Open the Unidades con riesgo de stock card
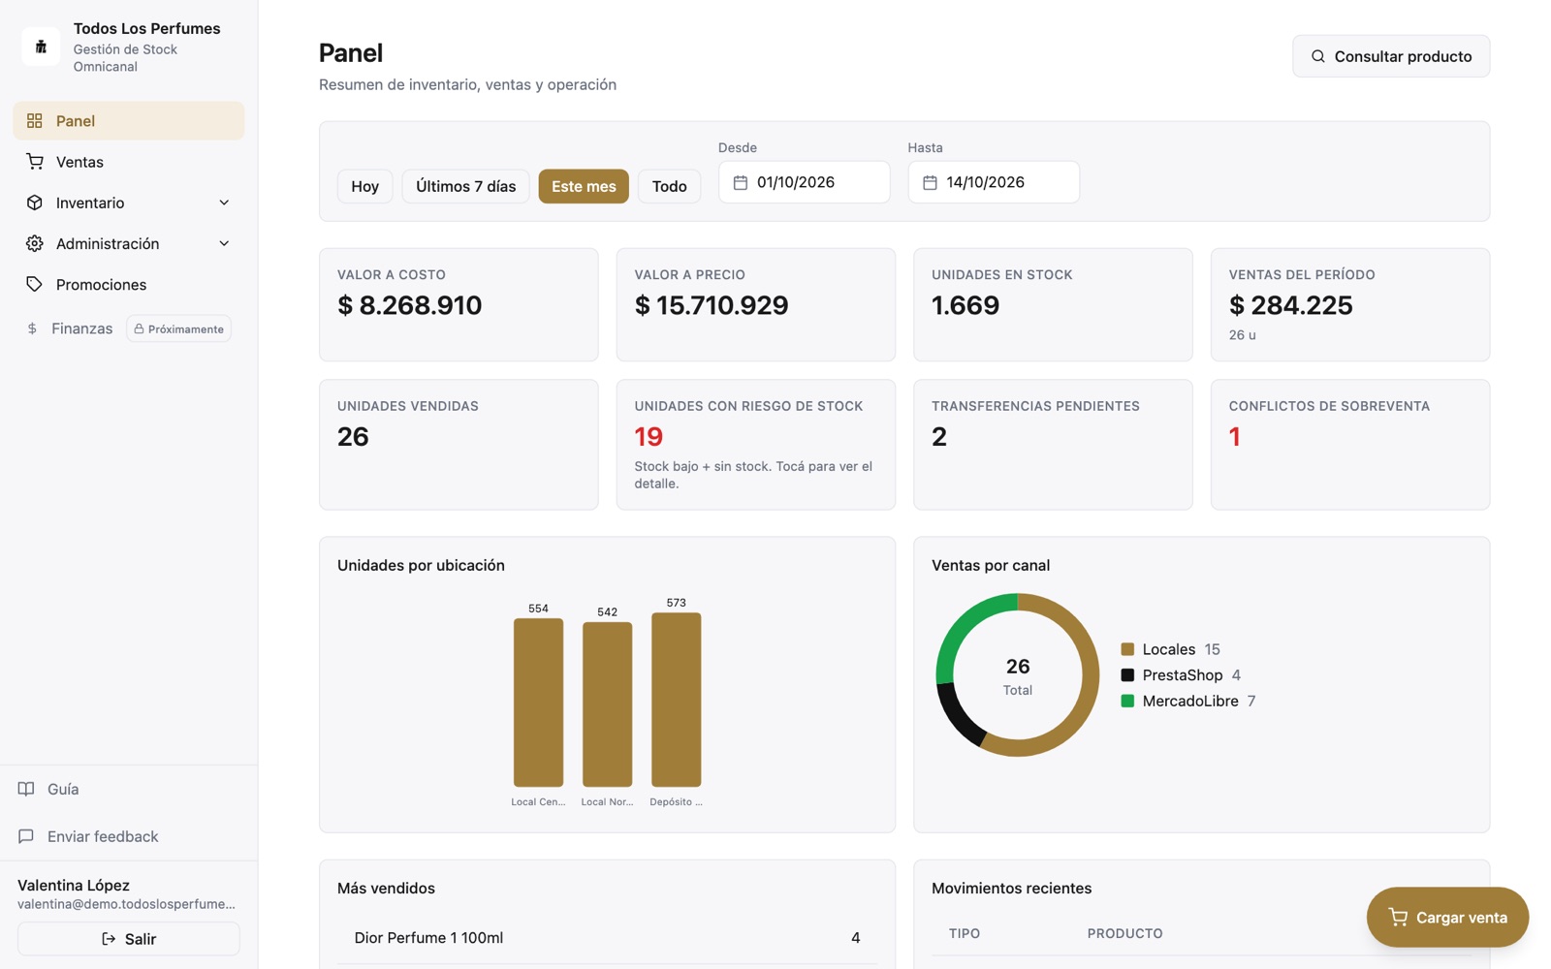 coord(756,445)
